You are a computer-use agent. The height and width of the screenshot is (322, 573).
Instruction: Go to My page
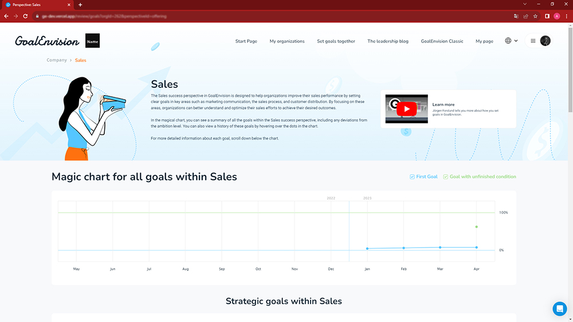tap(484, 41)
